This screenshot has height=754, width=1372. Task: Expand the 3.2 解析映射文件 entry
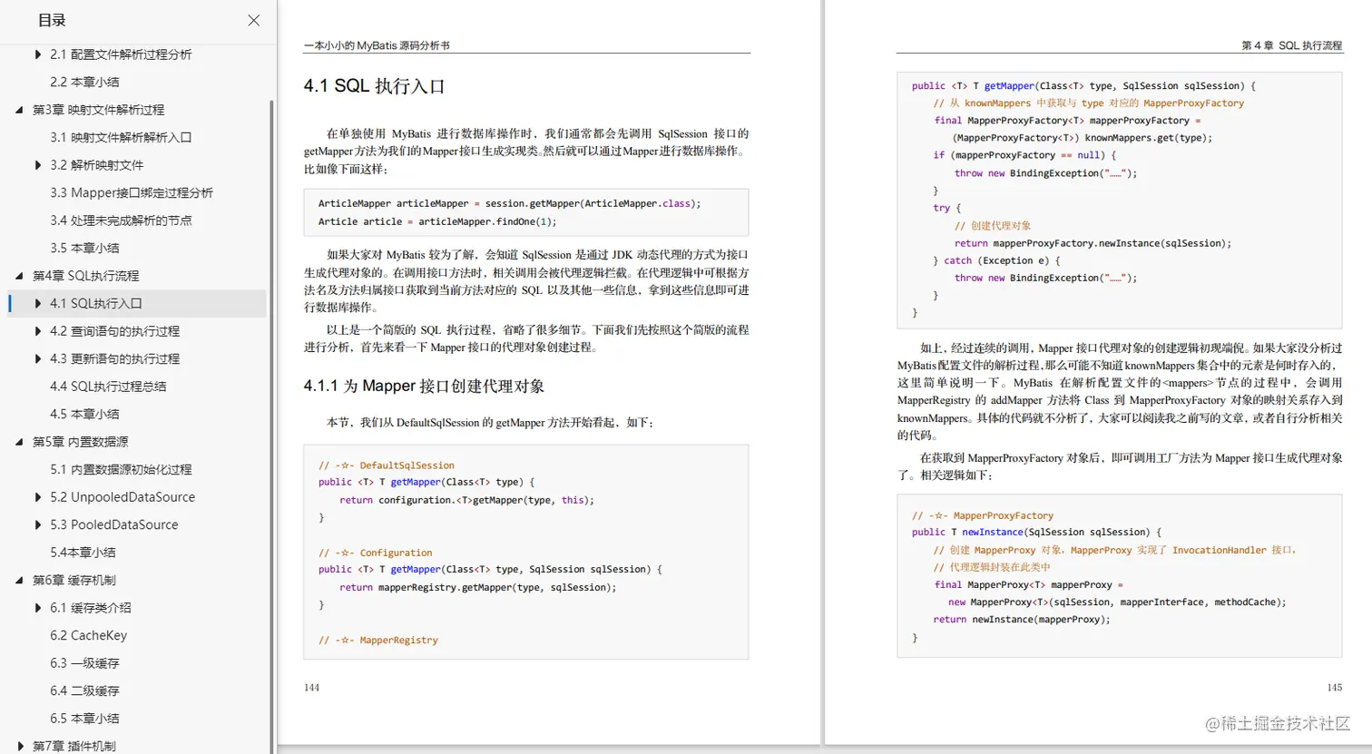click(x=37, y=165)
